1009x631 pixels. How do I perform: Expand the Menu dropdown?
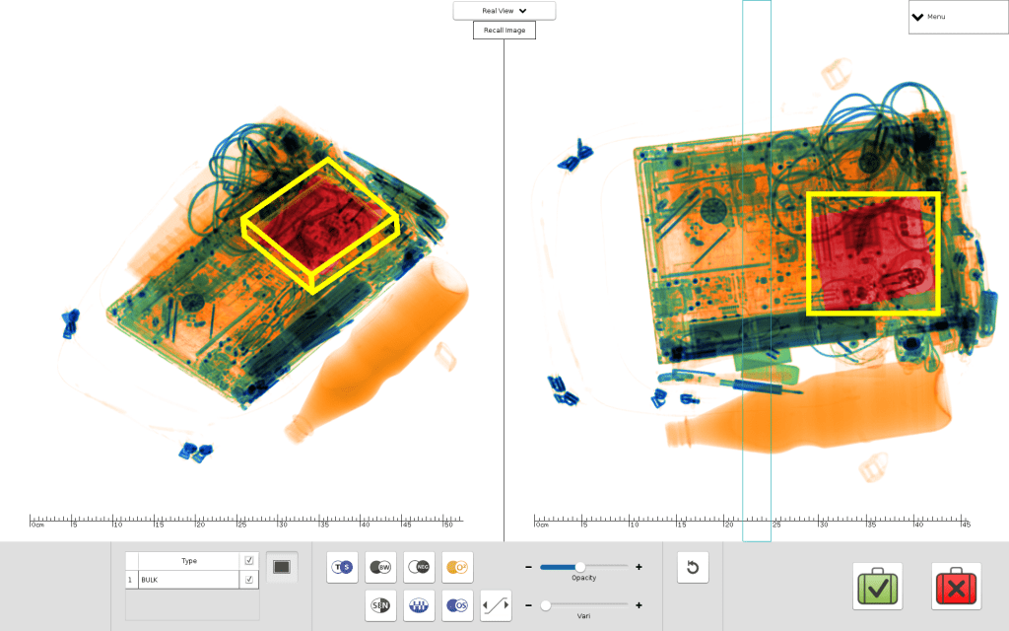pos(957,17)
